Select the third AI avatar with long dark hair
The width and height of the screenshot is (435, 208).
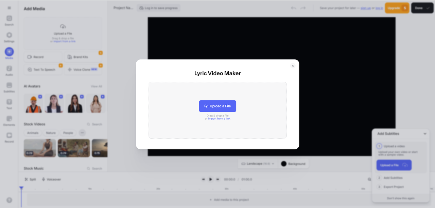click(75, 103)
